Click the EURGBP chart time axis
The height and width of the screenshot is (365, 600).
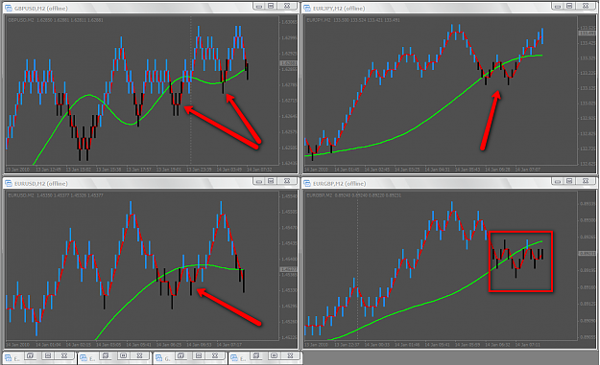(x=440, y=345)
